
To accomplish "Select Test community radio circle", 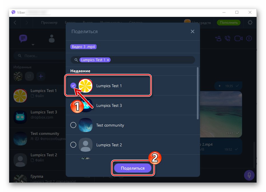I will pyautogui.click(x=73, y=125).
